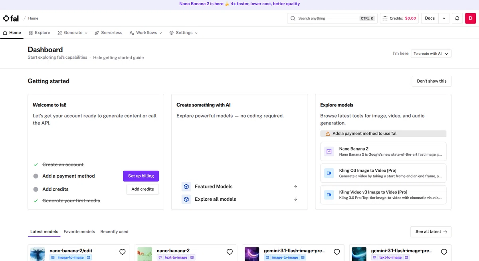Favorite the first gemini-3.1-flash-image-pre model heart
The image size is (479, 261).
tap(337, 252)
